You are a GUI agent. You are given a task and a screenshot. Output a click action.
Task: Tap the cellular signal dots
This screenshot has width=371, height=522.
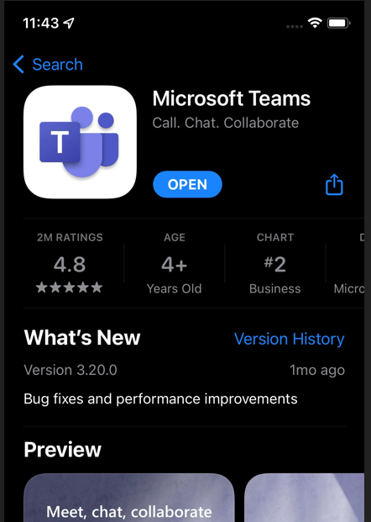(295, 26)
